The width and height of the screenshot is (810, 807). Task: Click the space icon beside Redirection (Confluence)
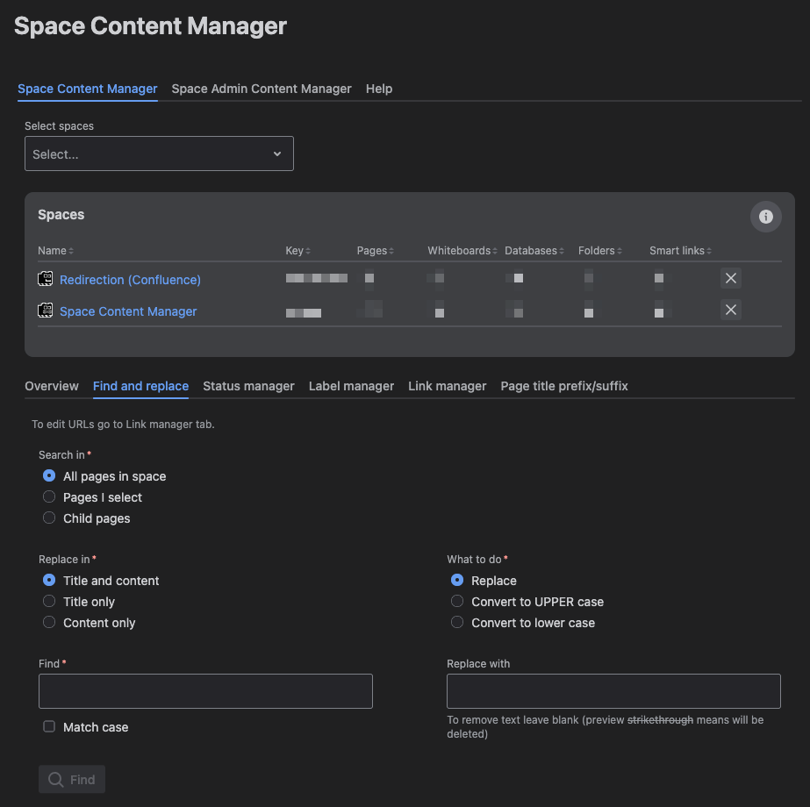click(x=46, y=279)
